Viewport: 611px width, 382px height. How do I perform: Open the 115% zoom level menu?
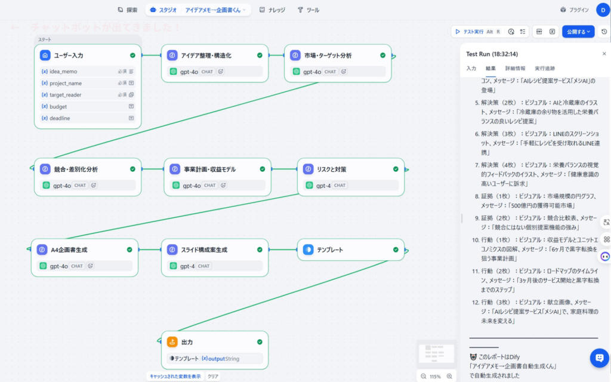coord(435,377)
